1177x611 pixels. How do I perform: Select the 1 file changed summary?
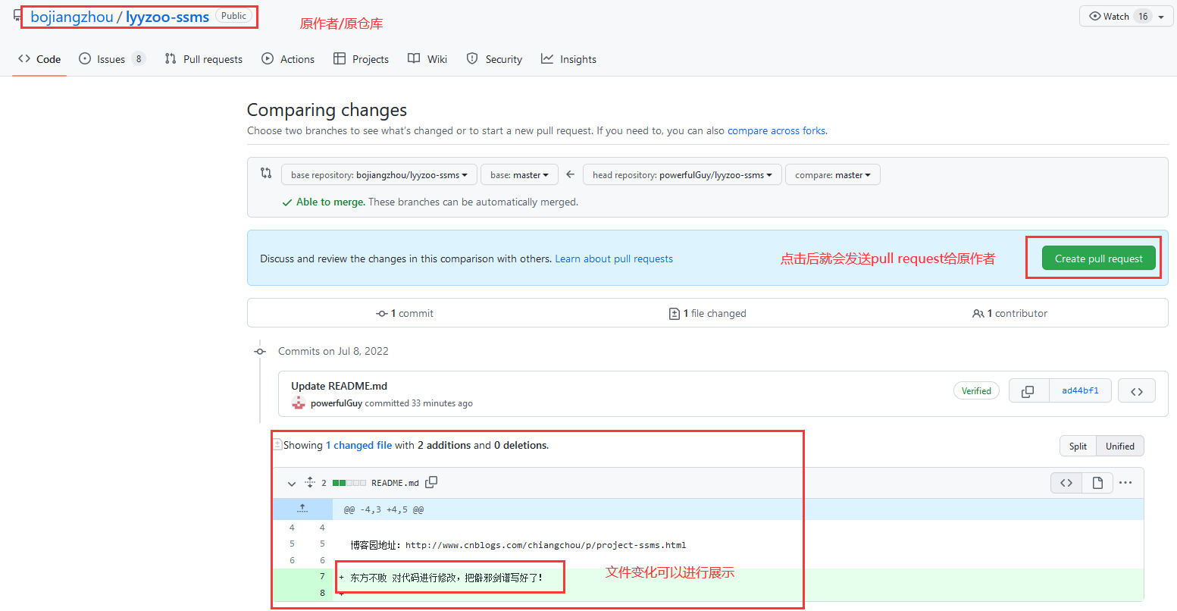708,313
